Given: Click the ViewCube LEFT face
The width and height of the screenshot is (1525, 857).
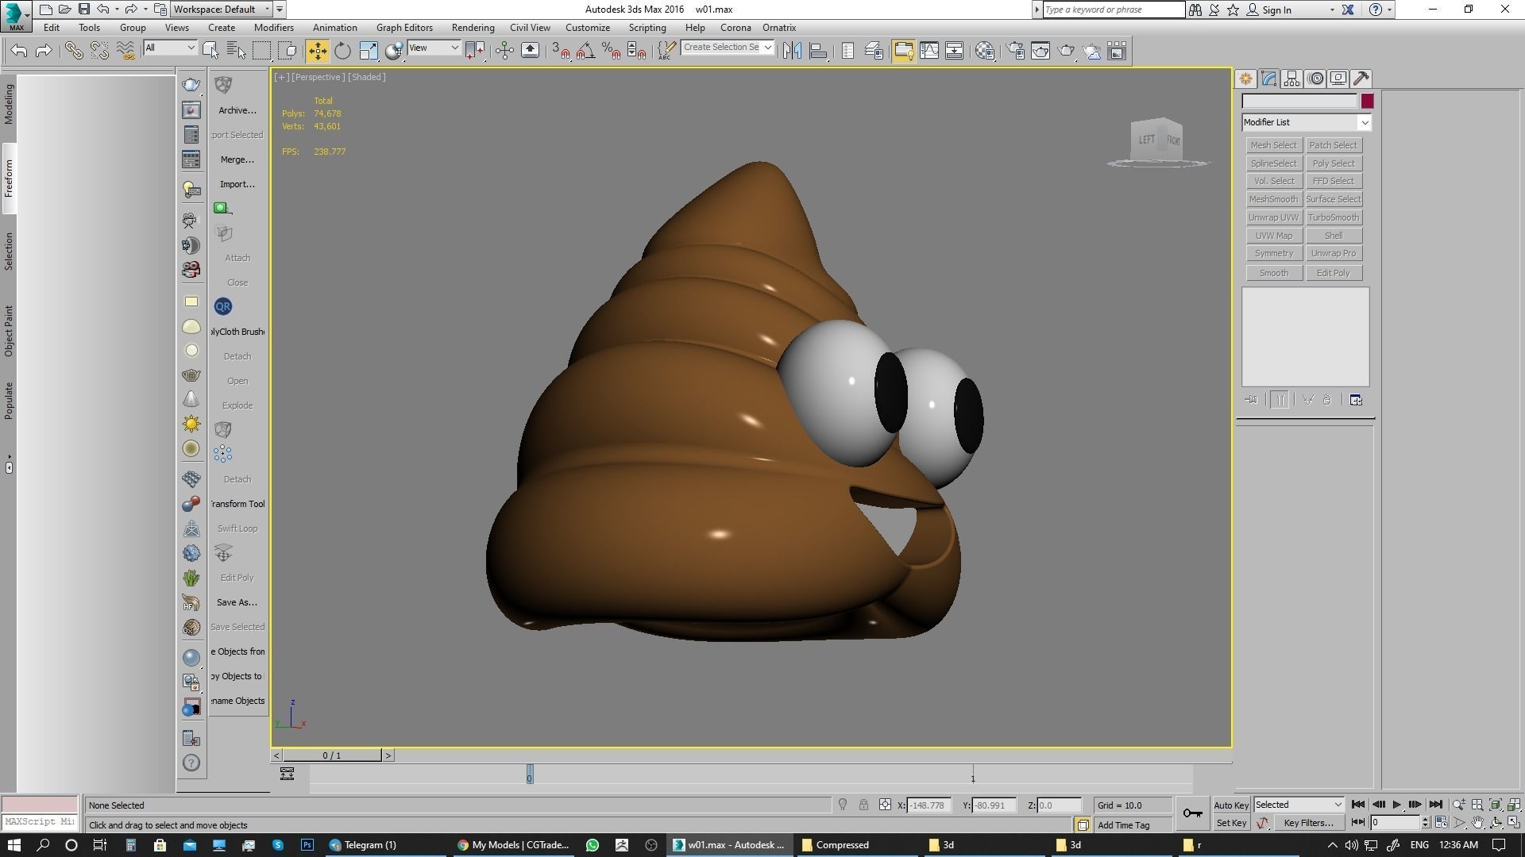Looking at the screenshot, I should click(1147, 140).
